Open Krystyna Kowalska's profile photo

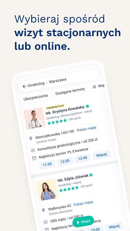tap(34, 118)
